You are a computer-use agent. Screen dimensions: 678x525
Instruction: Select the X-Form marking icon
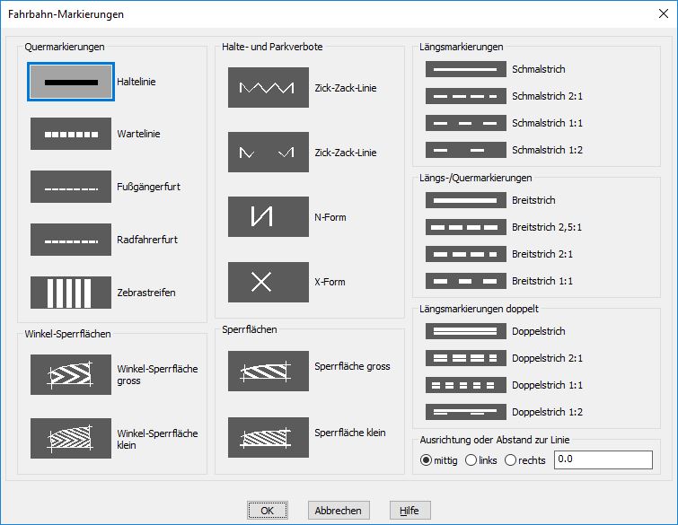point(269,282)
